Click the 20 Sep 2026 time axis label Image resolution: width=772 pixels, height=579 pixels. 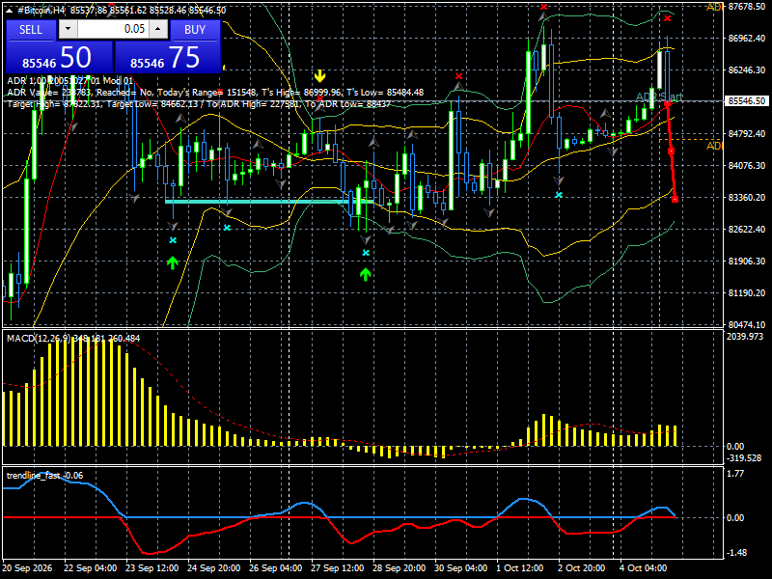click(27, 568)
